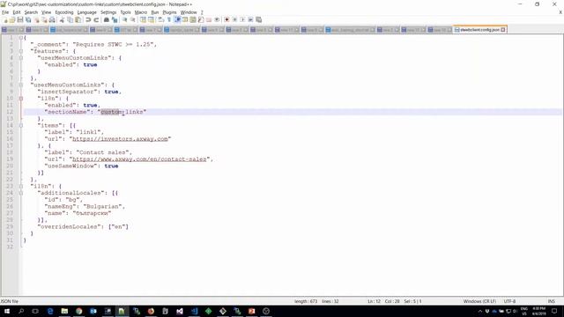Screen dimensions: 564x317
Task: Open Outlook from the taskbar
Action: (x=93, y=311)
